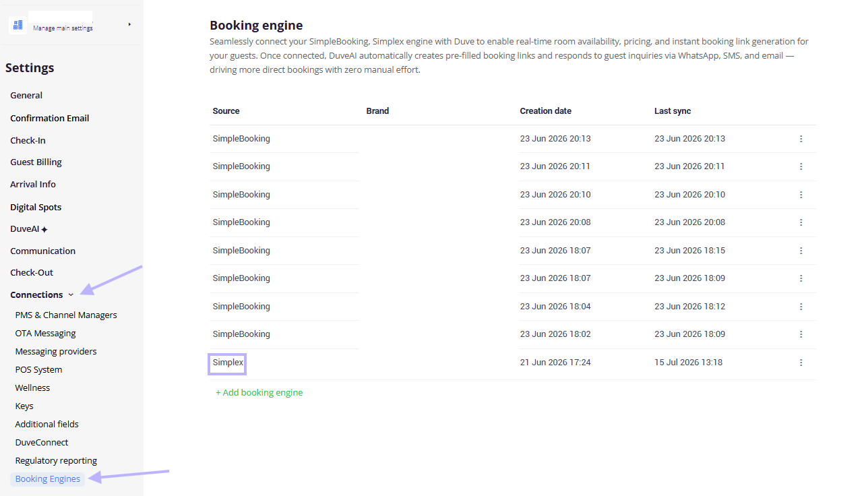The height and width of the screenshot is (496, 864).
Task: Open Check-In settings
Action: (28, 140)
